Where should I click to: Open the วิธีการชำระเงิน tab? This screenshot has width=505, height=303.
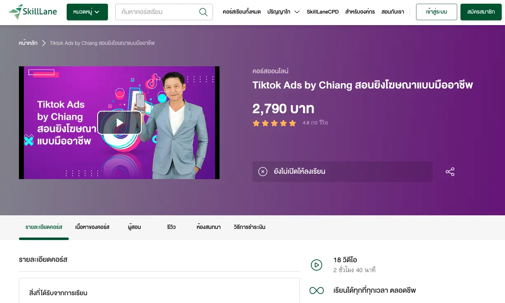(250, 227)
